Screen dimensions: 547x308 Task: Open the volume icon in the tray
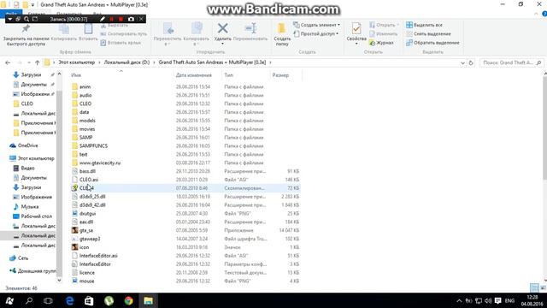point(488,300)
